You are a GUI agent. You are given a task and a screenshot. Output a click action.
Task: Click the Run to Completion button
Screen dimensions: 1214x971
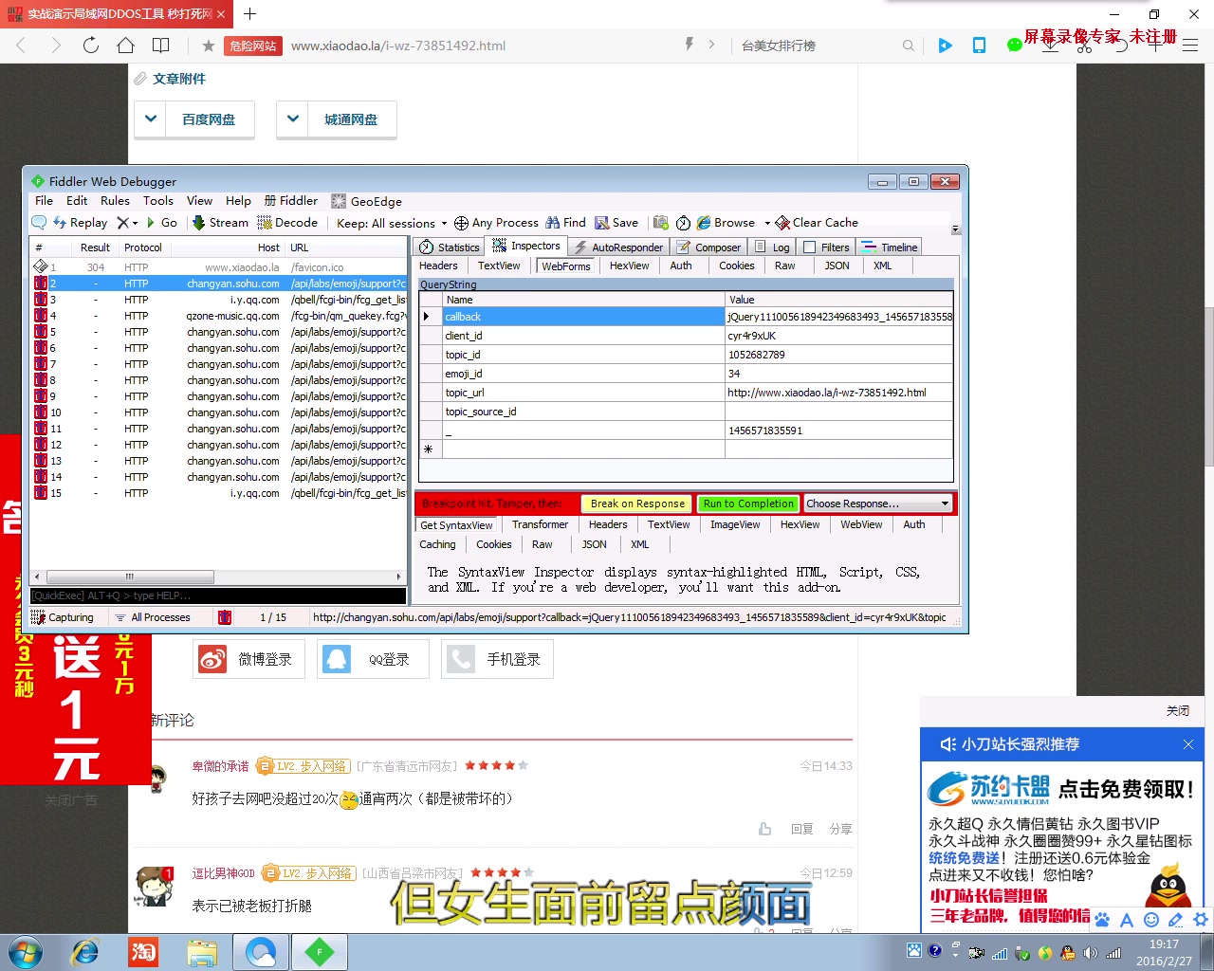pos(748,504)
